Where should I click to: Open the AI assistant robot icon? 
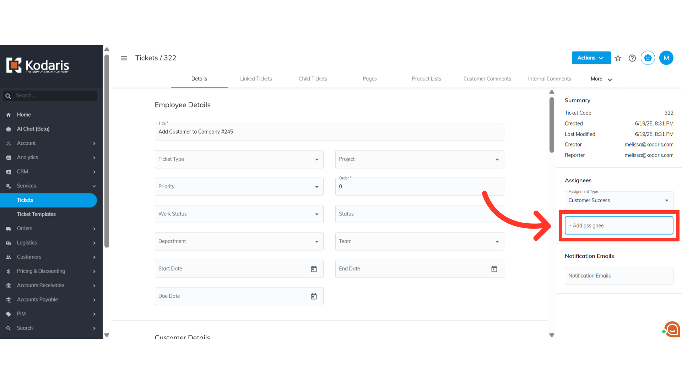click(648, 58)
